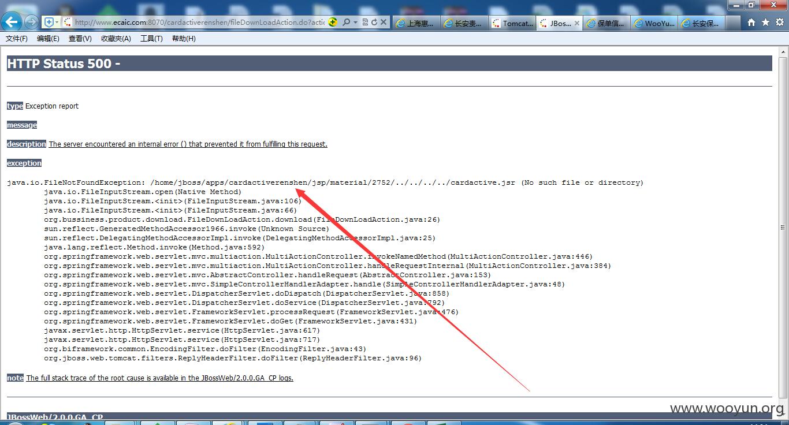Click the HttpServlet.java:617 line
The height and width of the screenshot is (425, 789).
pos(182,330)
